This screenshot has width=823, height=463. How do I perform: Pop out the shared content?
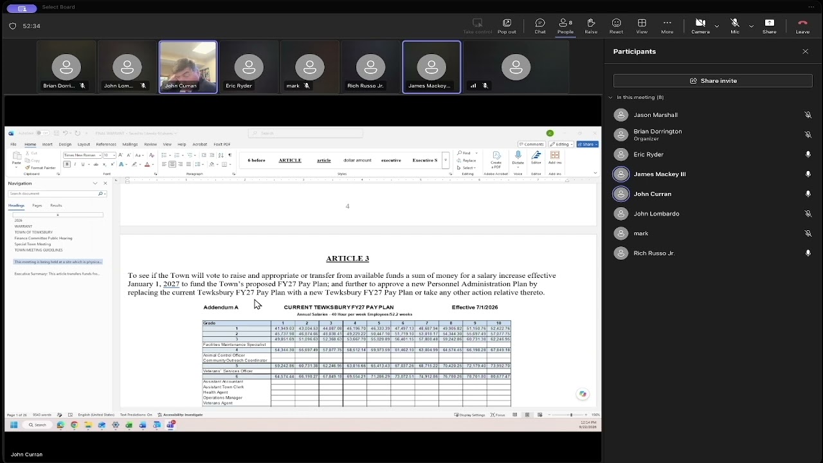pos(507,26)
